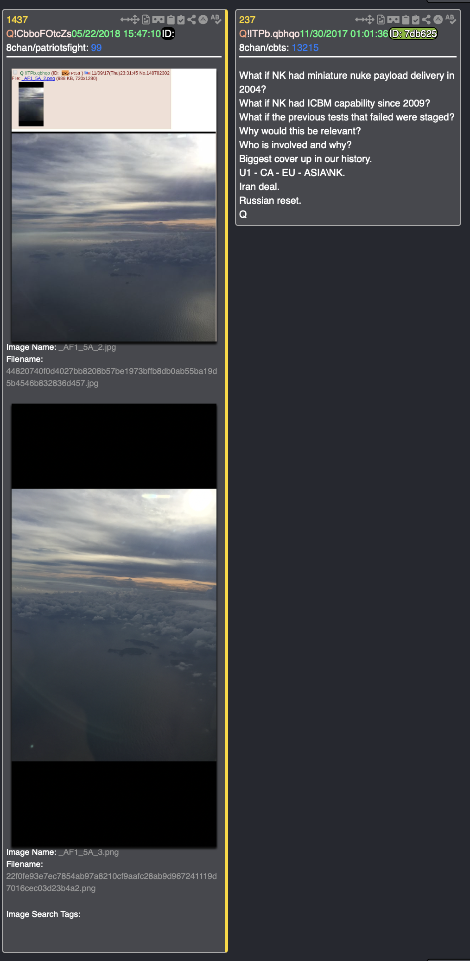Click clipboard-check icon on post 1437
The image size is (470, 961).
tap(181, 19)
